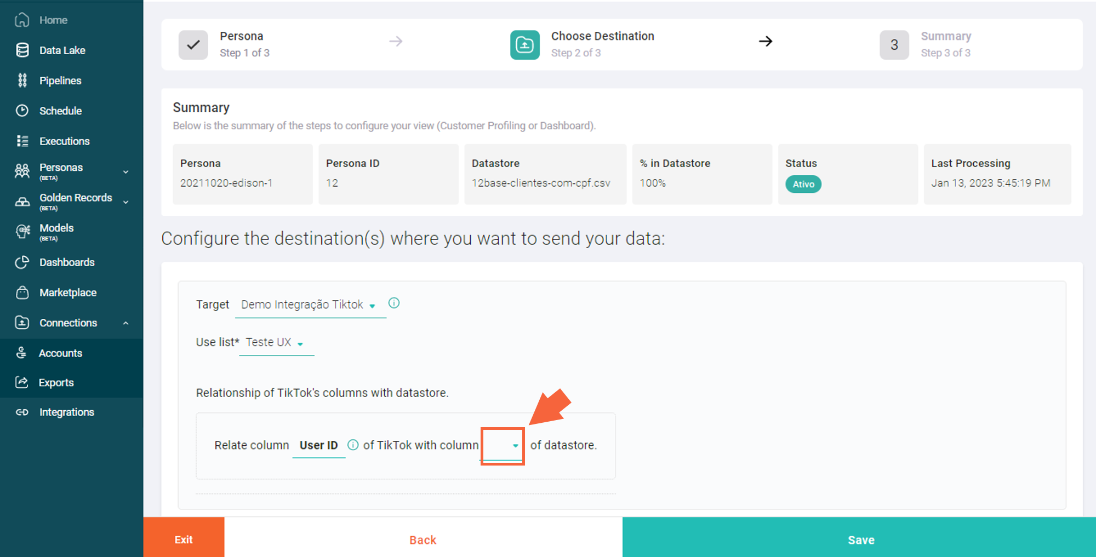This screenshot has height=557, width=1096.
Task: Open Dashboards menu item
Action: [67, 262]
